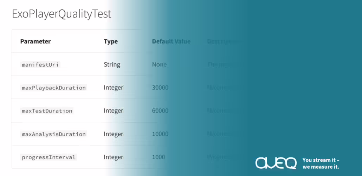362x176 pixels.
Task: Click the Parameter column header
Action: (35, 41)
